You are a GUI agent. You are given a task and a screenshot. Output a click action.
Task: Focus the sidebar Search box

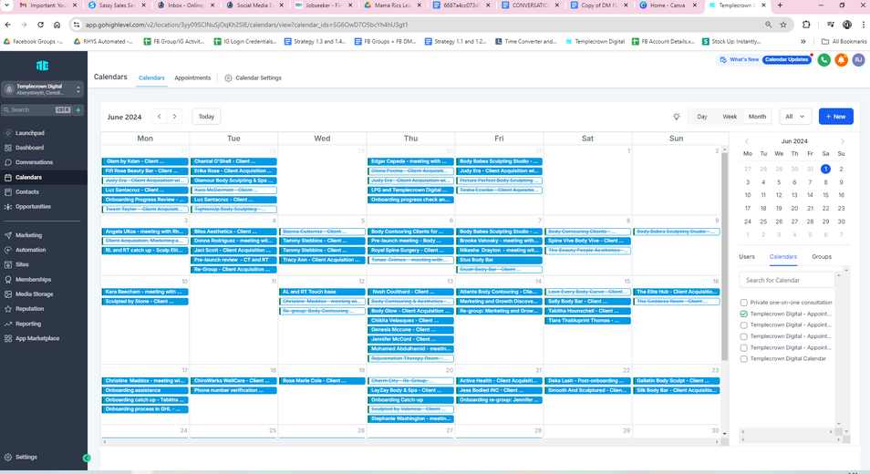[x=36, y=109]
